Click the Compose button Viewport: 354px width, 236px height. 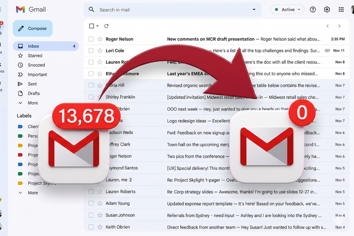[x=33, y=28]
